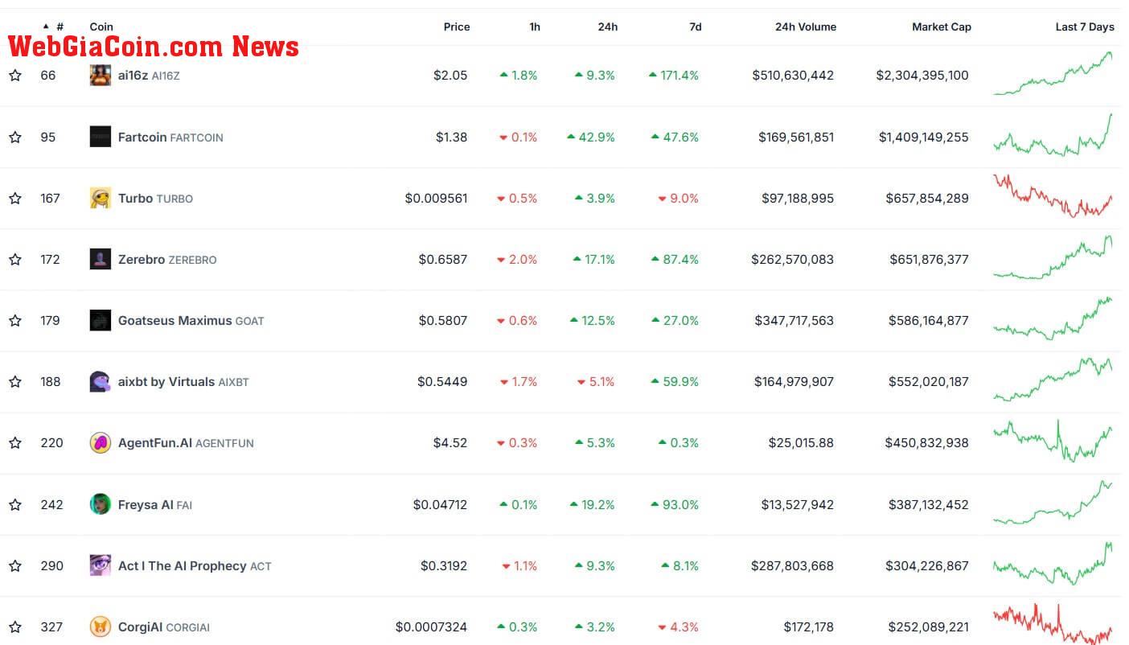
Task: Click aixbt 24h change 5.1%
Action: (596, 382)
